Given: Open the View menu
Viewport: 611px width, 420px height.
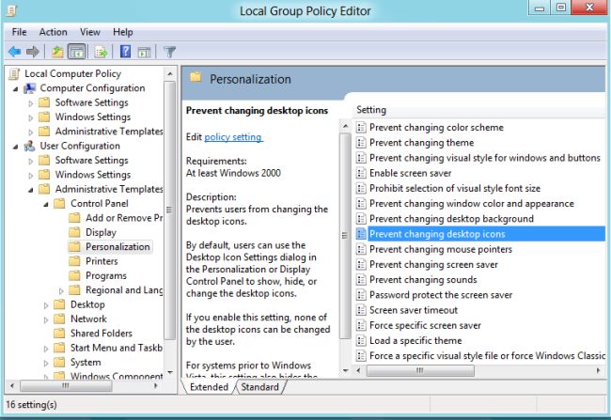Looking at the screenshot, I should point(90,32).
